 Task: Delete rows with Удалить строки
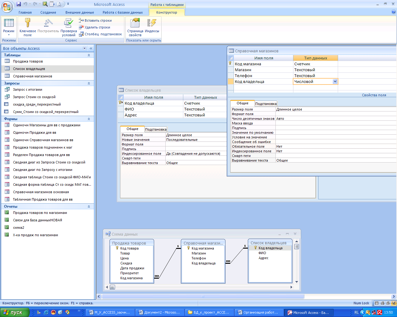click(95, 27)
